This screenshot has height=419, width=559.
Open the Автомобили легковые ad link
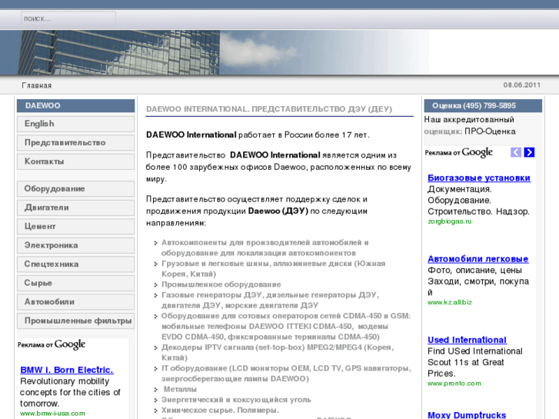click(x=477, y=259)
